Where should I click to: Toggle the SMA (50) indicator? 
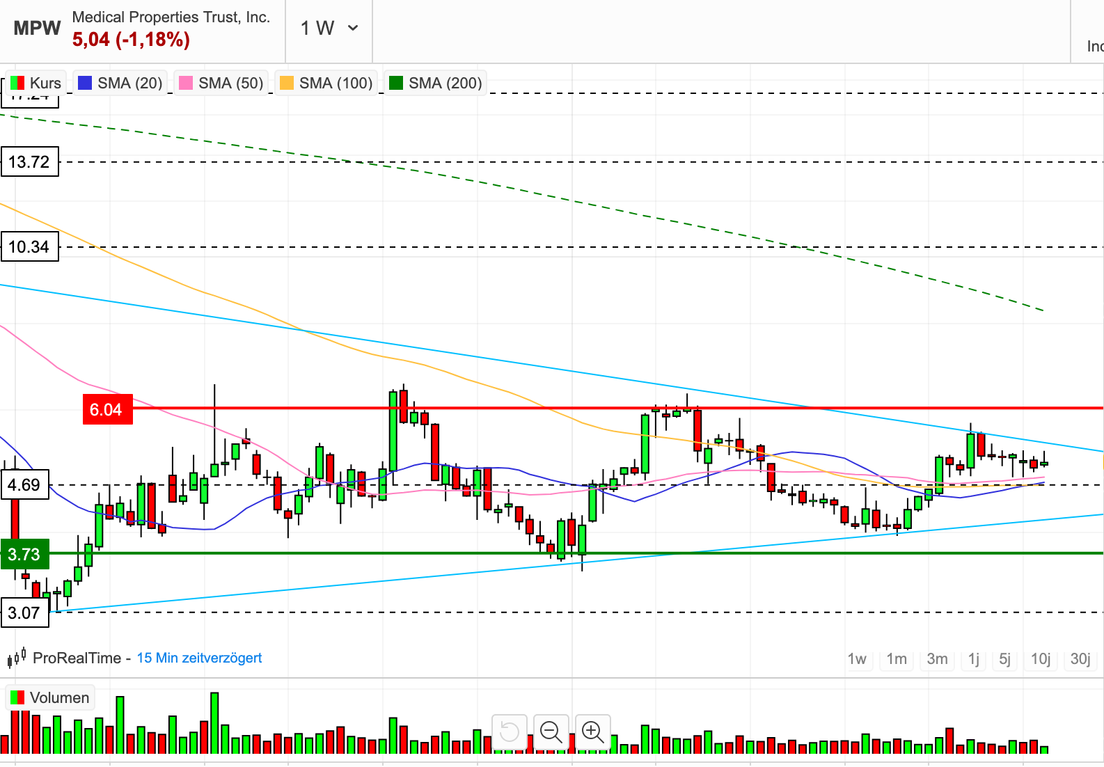coord(221,84)
